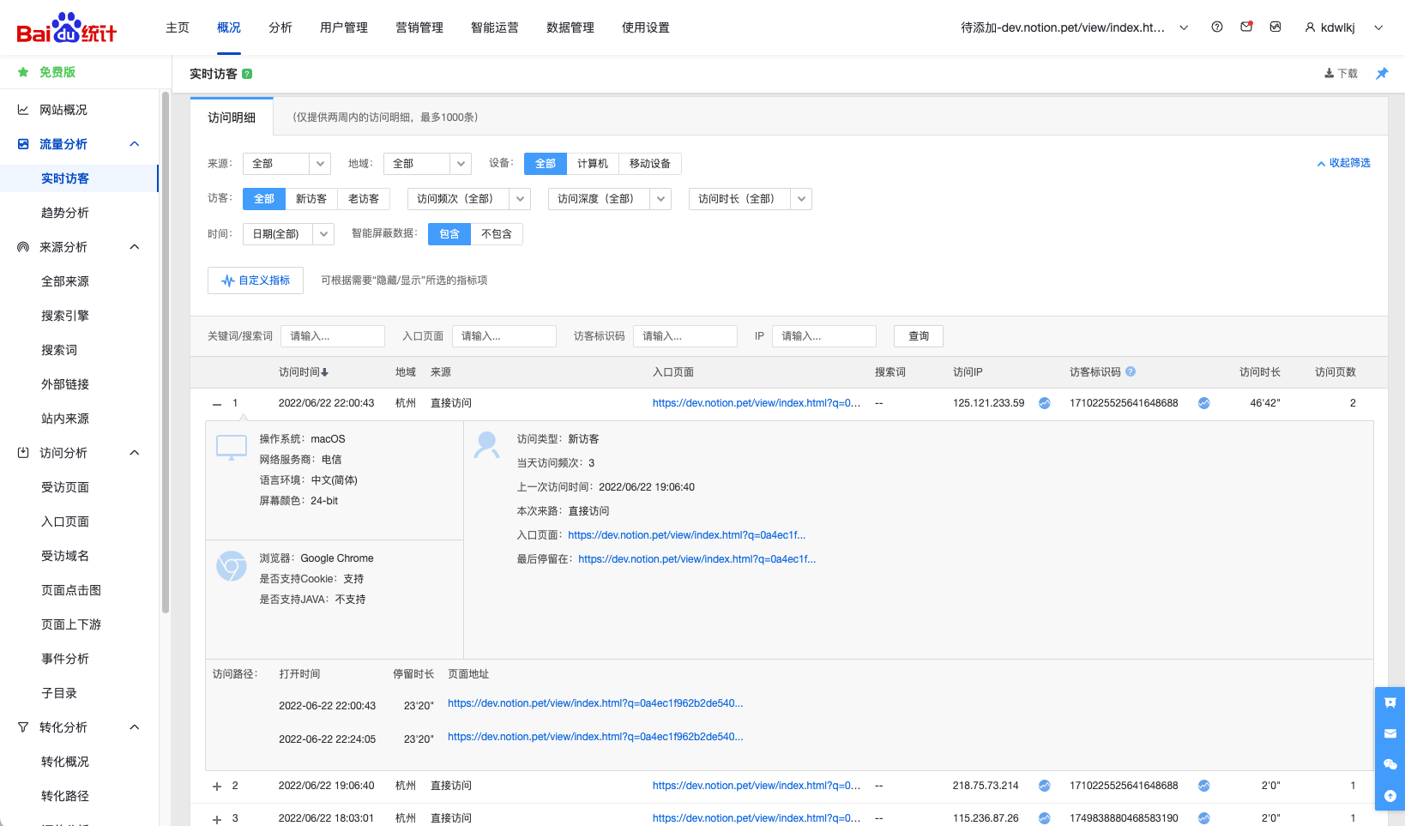The height and width of the screenshot is (826, 1405).
Task: Click the 流量分析 sidebar icon
Action: tap(23, 144)
